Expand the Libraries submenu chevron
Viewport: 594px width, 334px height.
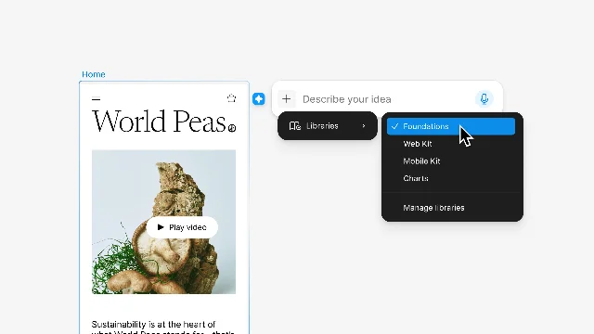click(x=364, y=126)
